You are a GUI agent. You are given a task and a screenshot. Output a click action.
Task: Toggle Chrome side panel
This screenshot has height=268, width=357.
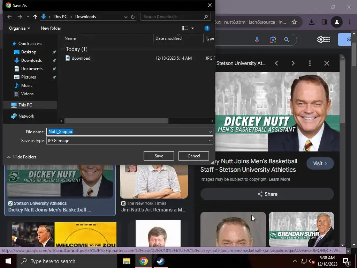coord(324,22)
